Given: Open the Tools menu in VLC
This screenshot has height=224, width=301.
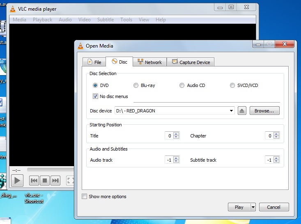Looking at the screenshot, I should (x=126, y=20).
